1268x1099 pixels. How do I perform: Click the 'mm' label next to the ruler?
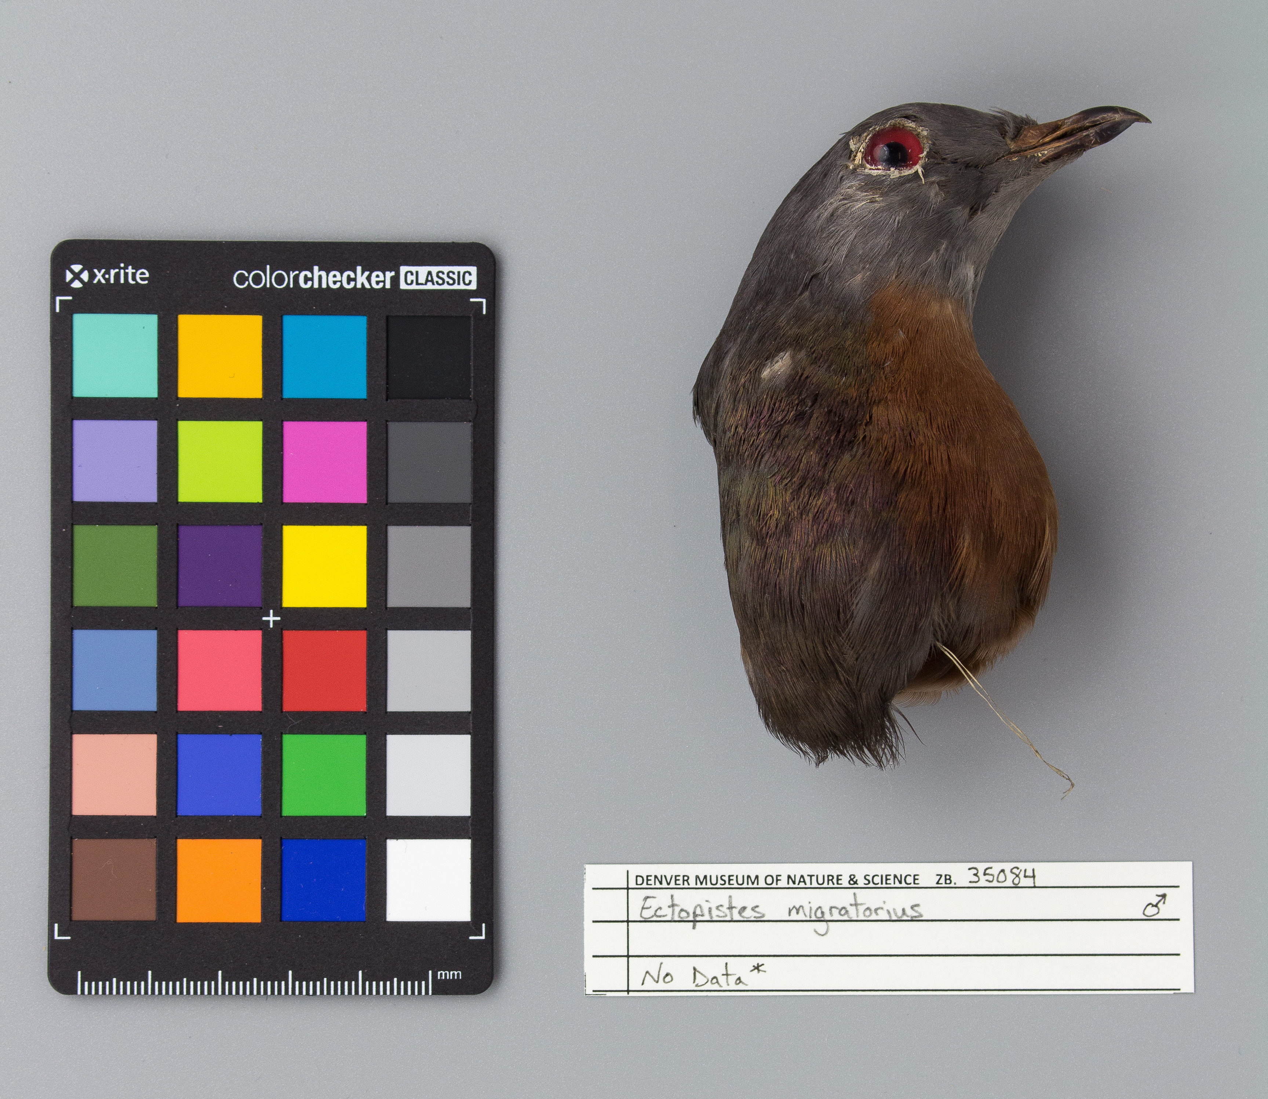click(450, 975)
